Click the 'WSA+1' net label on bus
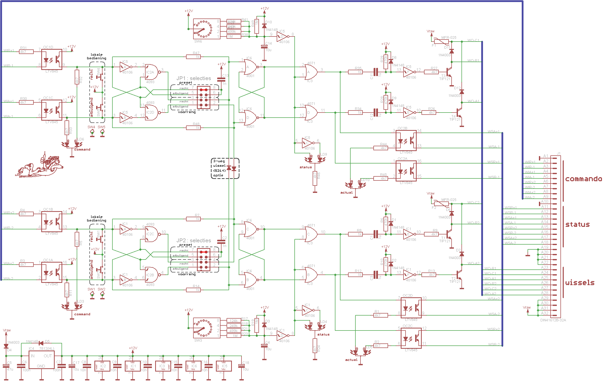 (x=494, y=131)
